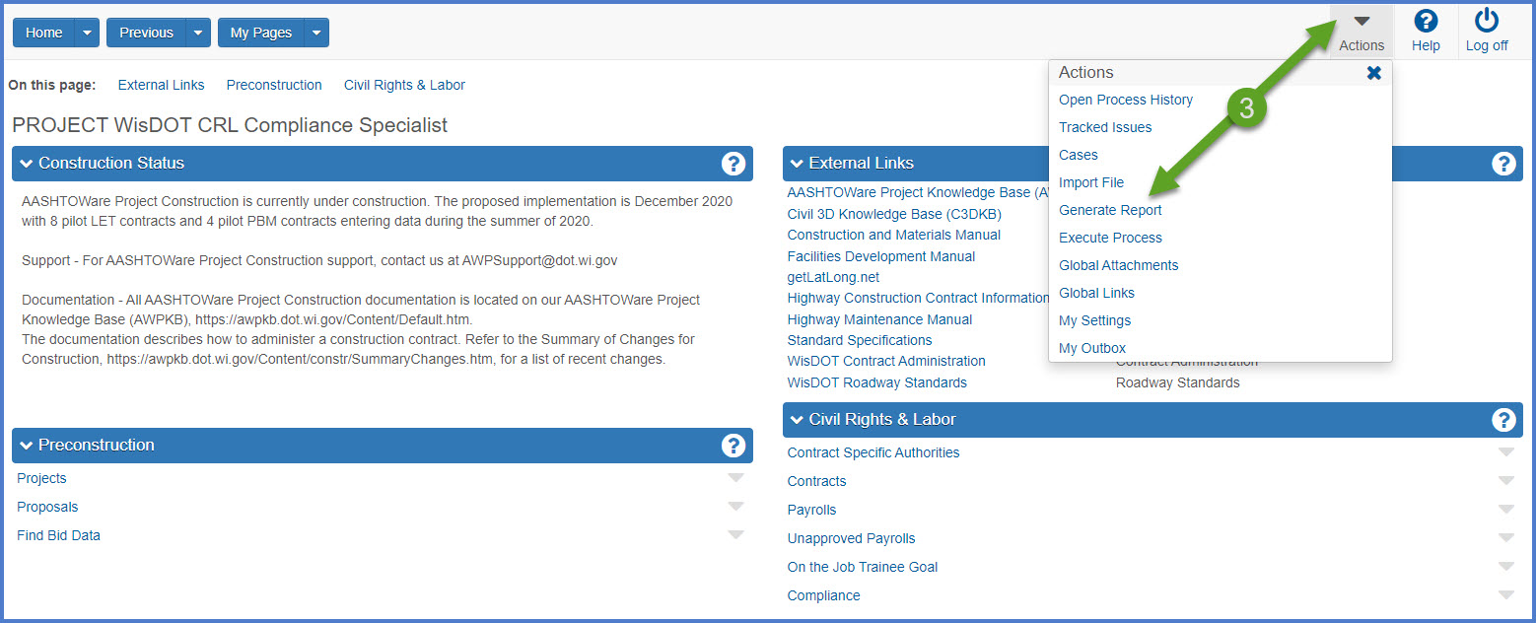Open the Projects row action arrow

pyautogui.click(x=735, y=478)
